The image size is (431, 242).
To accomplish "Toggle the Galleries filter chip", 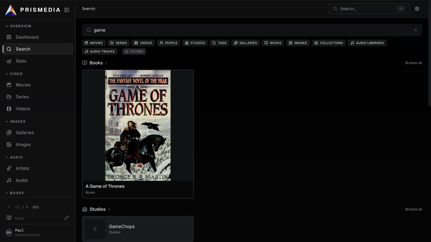I will 245,43.
